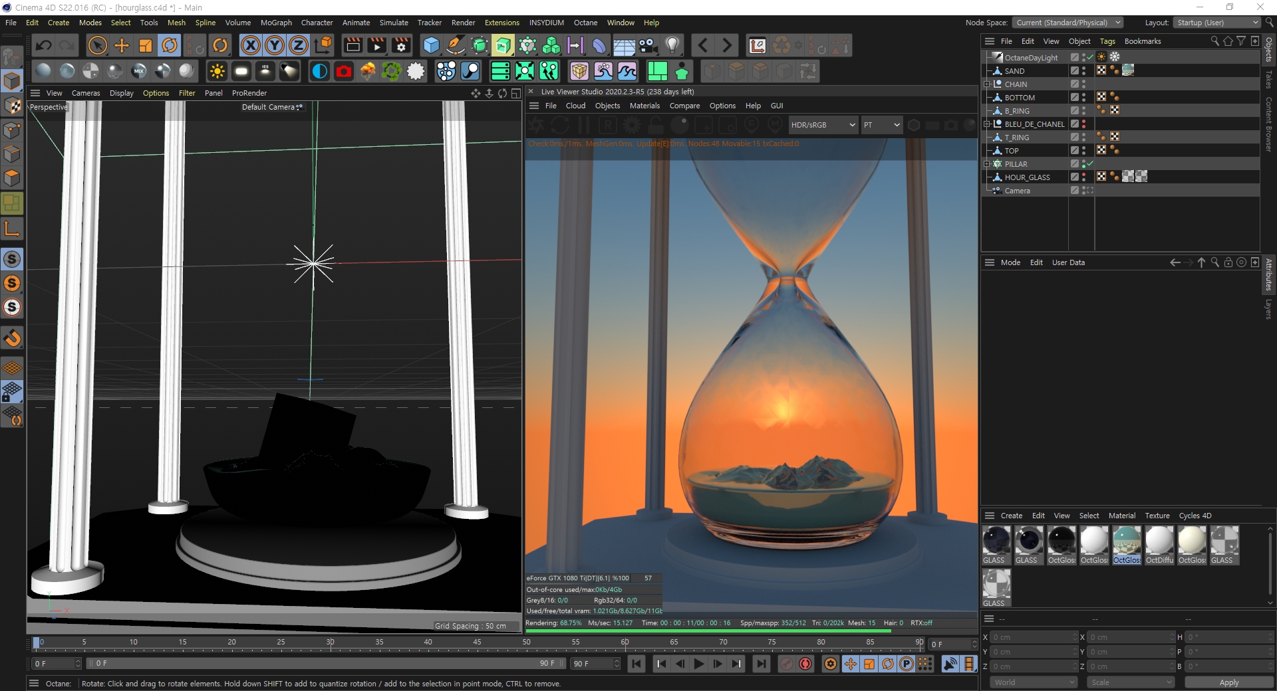Click the Undo arrow in the top toolbar

coord(44,46)
